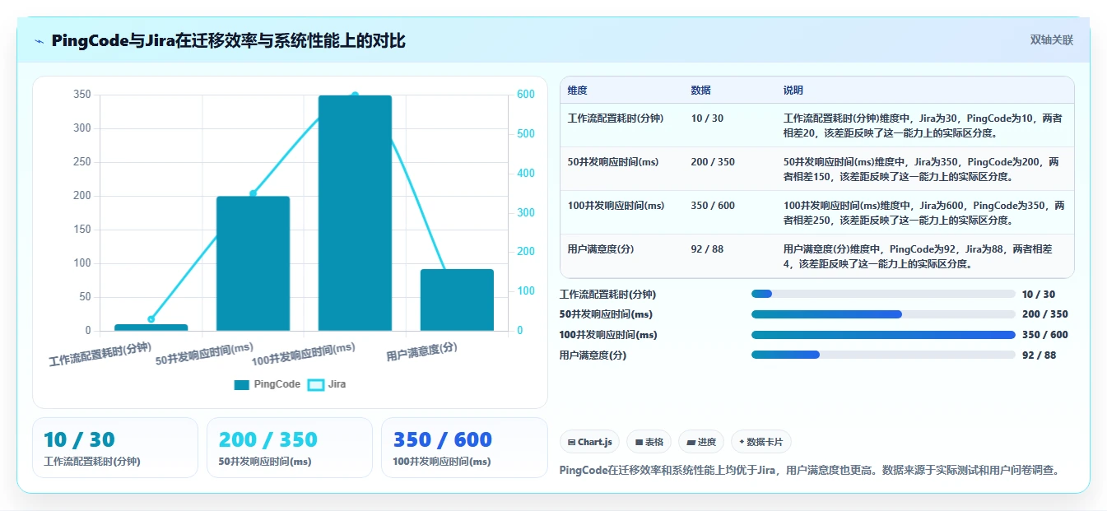
Task: Click table cell 50并发响应时间(ms)
Action: pyautogui.click(x=613, y=162)
